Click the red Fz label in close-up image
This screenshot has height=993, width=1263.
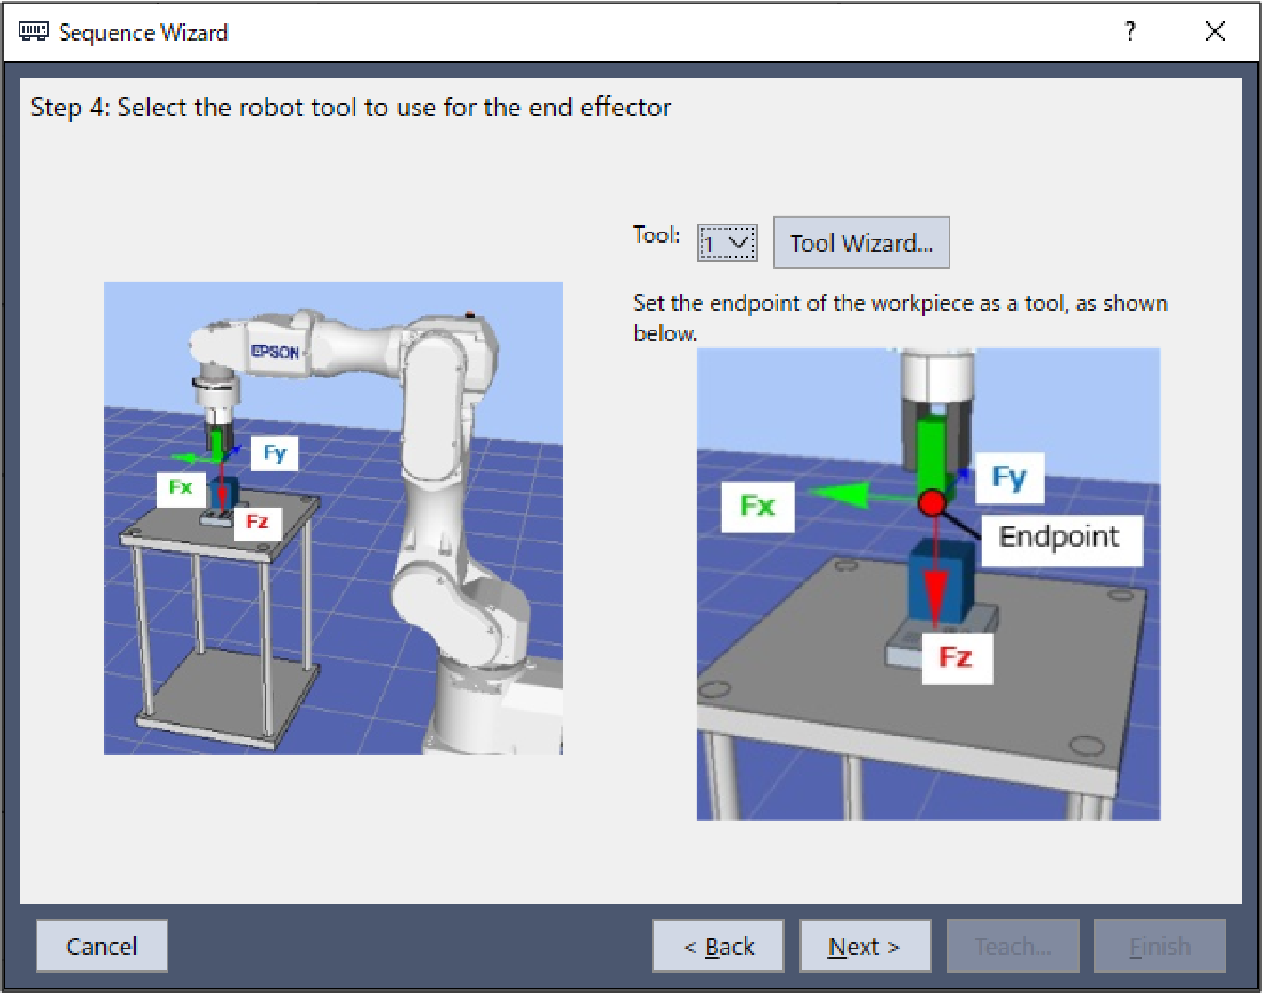pyautogui.click(x=956, y=657)
